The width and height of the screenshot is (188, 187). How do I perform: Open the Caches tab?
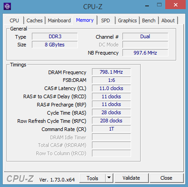point(35,20)
